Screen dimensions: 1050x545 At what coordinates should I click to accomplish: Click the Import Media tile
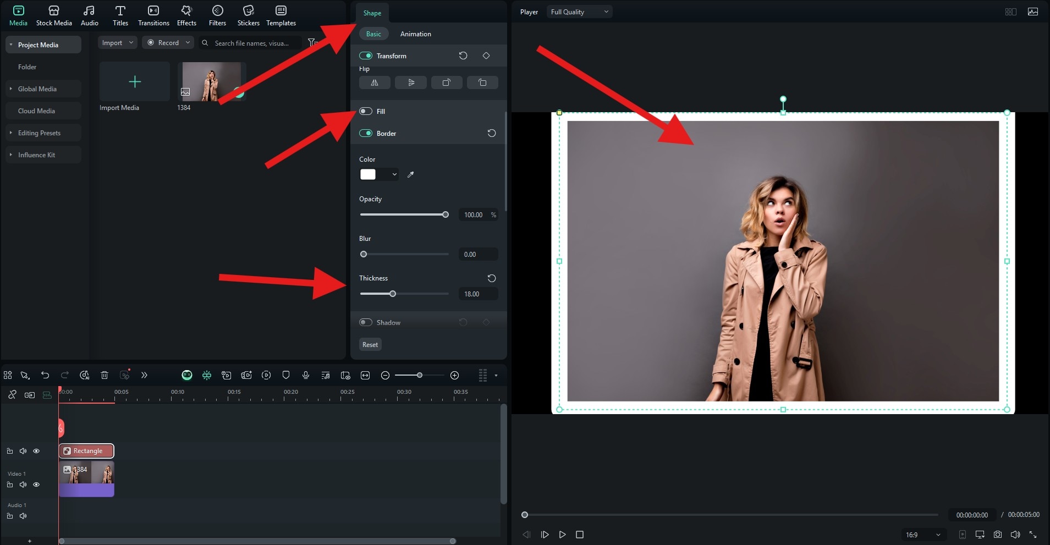(x=135, y=81)
